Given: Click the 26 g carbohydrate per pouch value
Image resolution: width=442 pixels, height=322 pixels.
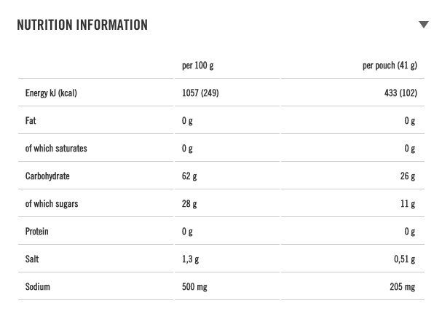Looking at the screenshot, I should click(x=408, y=176).
